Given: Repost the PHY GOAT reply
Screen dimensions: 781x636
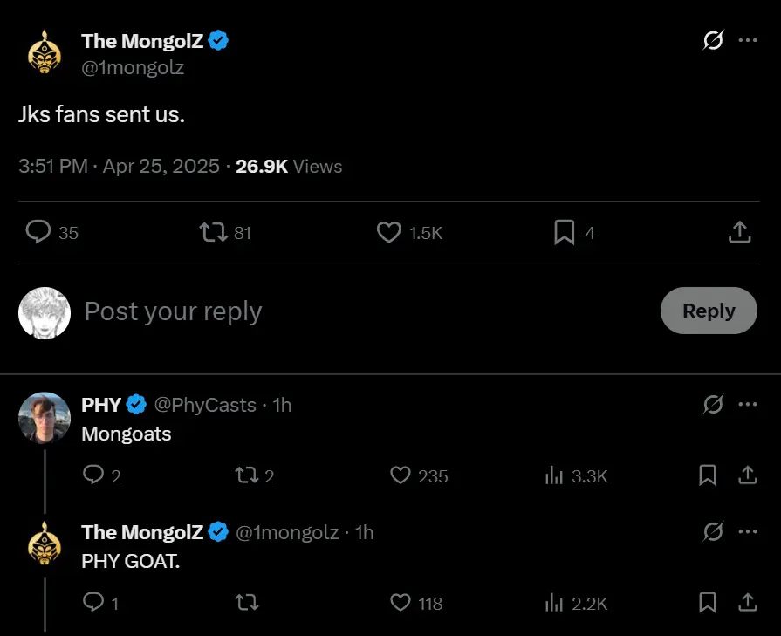Looking at the screenshot, I should [247, 603].
